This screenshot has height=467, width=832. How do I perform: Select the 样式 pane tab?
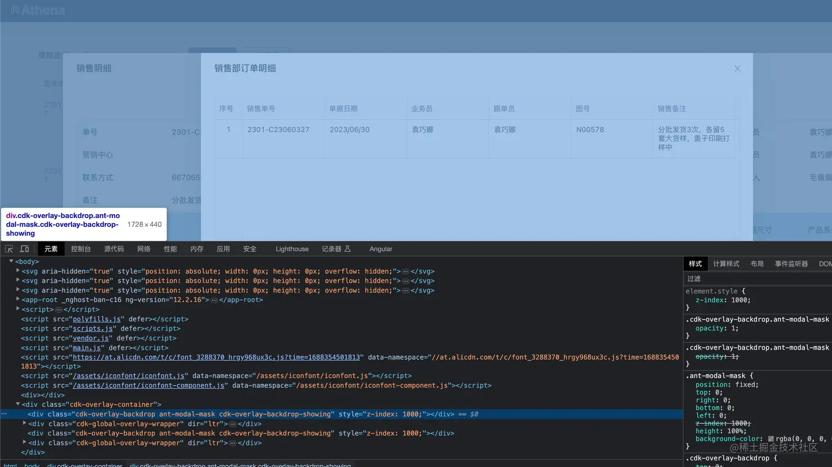[x=695, y=264]
